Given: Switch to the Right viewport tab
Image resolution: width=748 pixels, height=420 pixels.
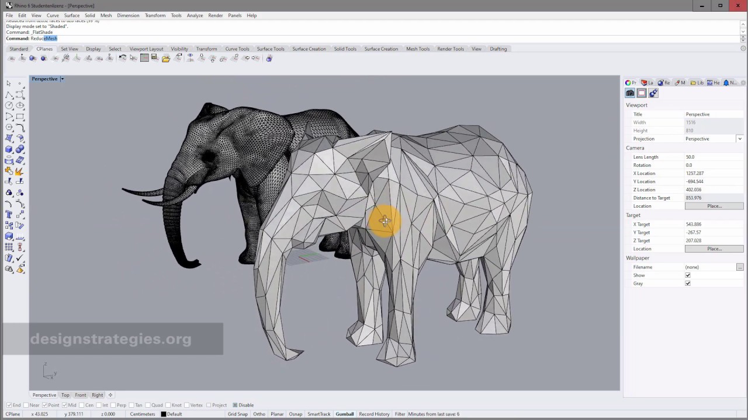Looking at the screenshot, I should (97, 395).
